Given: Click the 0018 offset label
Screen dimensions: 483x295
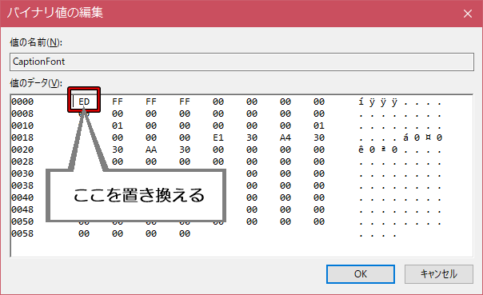Looking at the screenshot, I should [x=22, y=138].
